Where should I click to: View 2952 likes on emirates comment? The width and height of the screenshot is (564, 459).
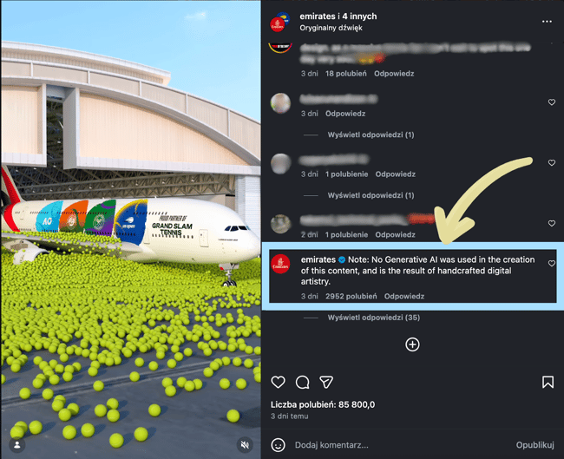pos(351,297)
